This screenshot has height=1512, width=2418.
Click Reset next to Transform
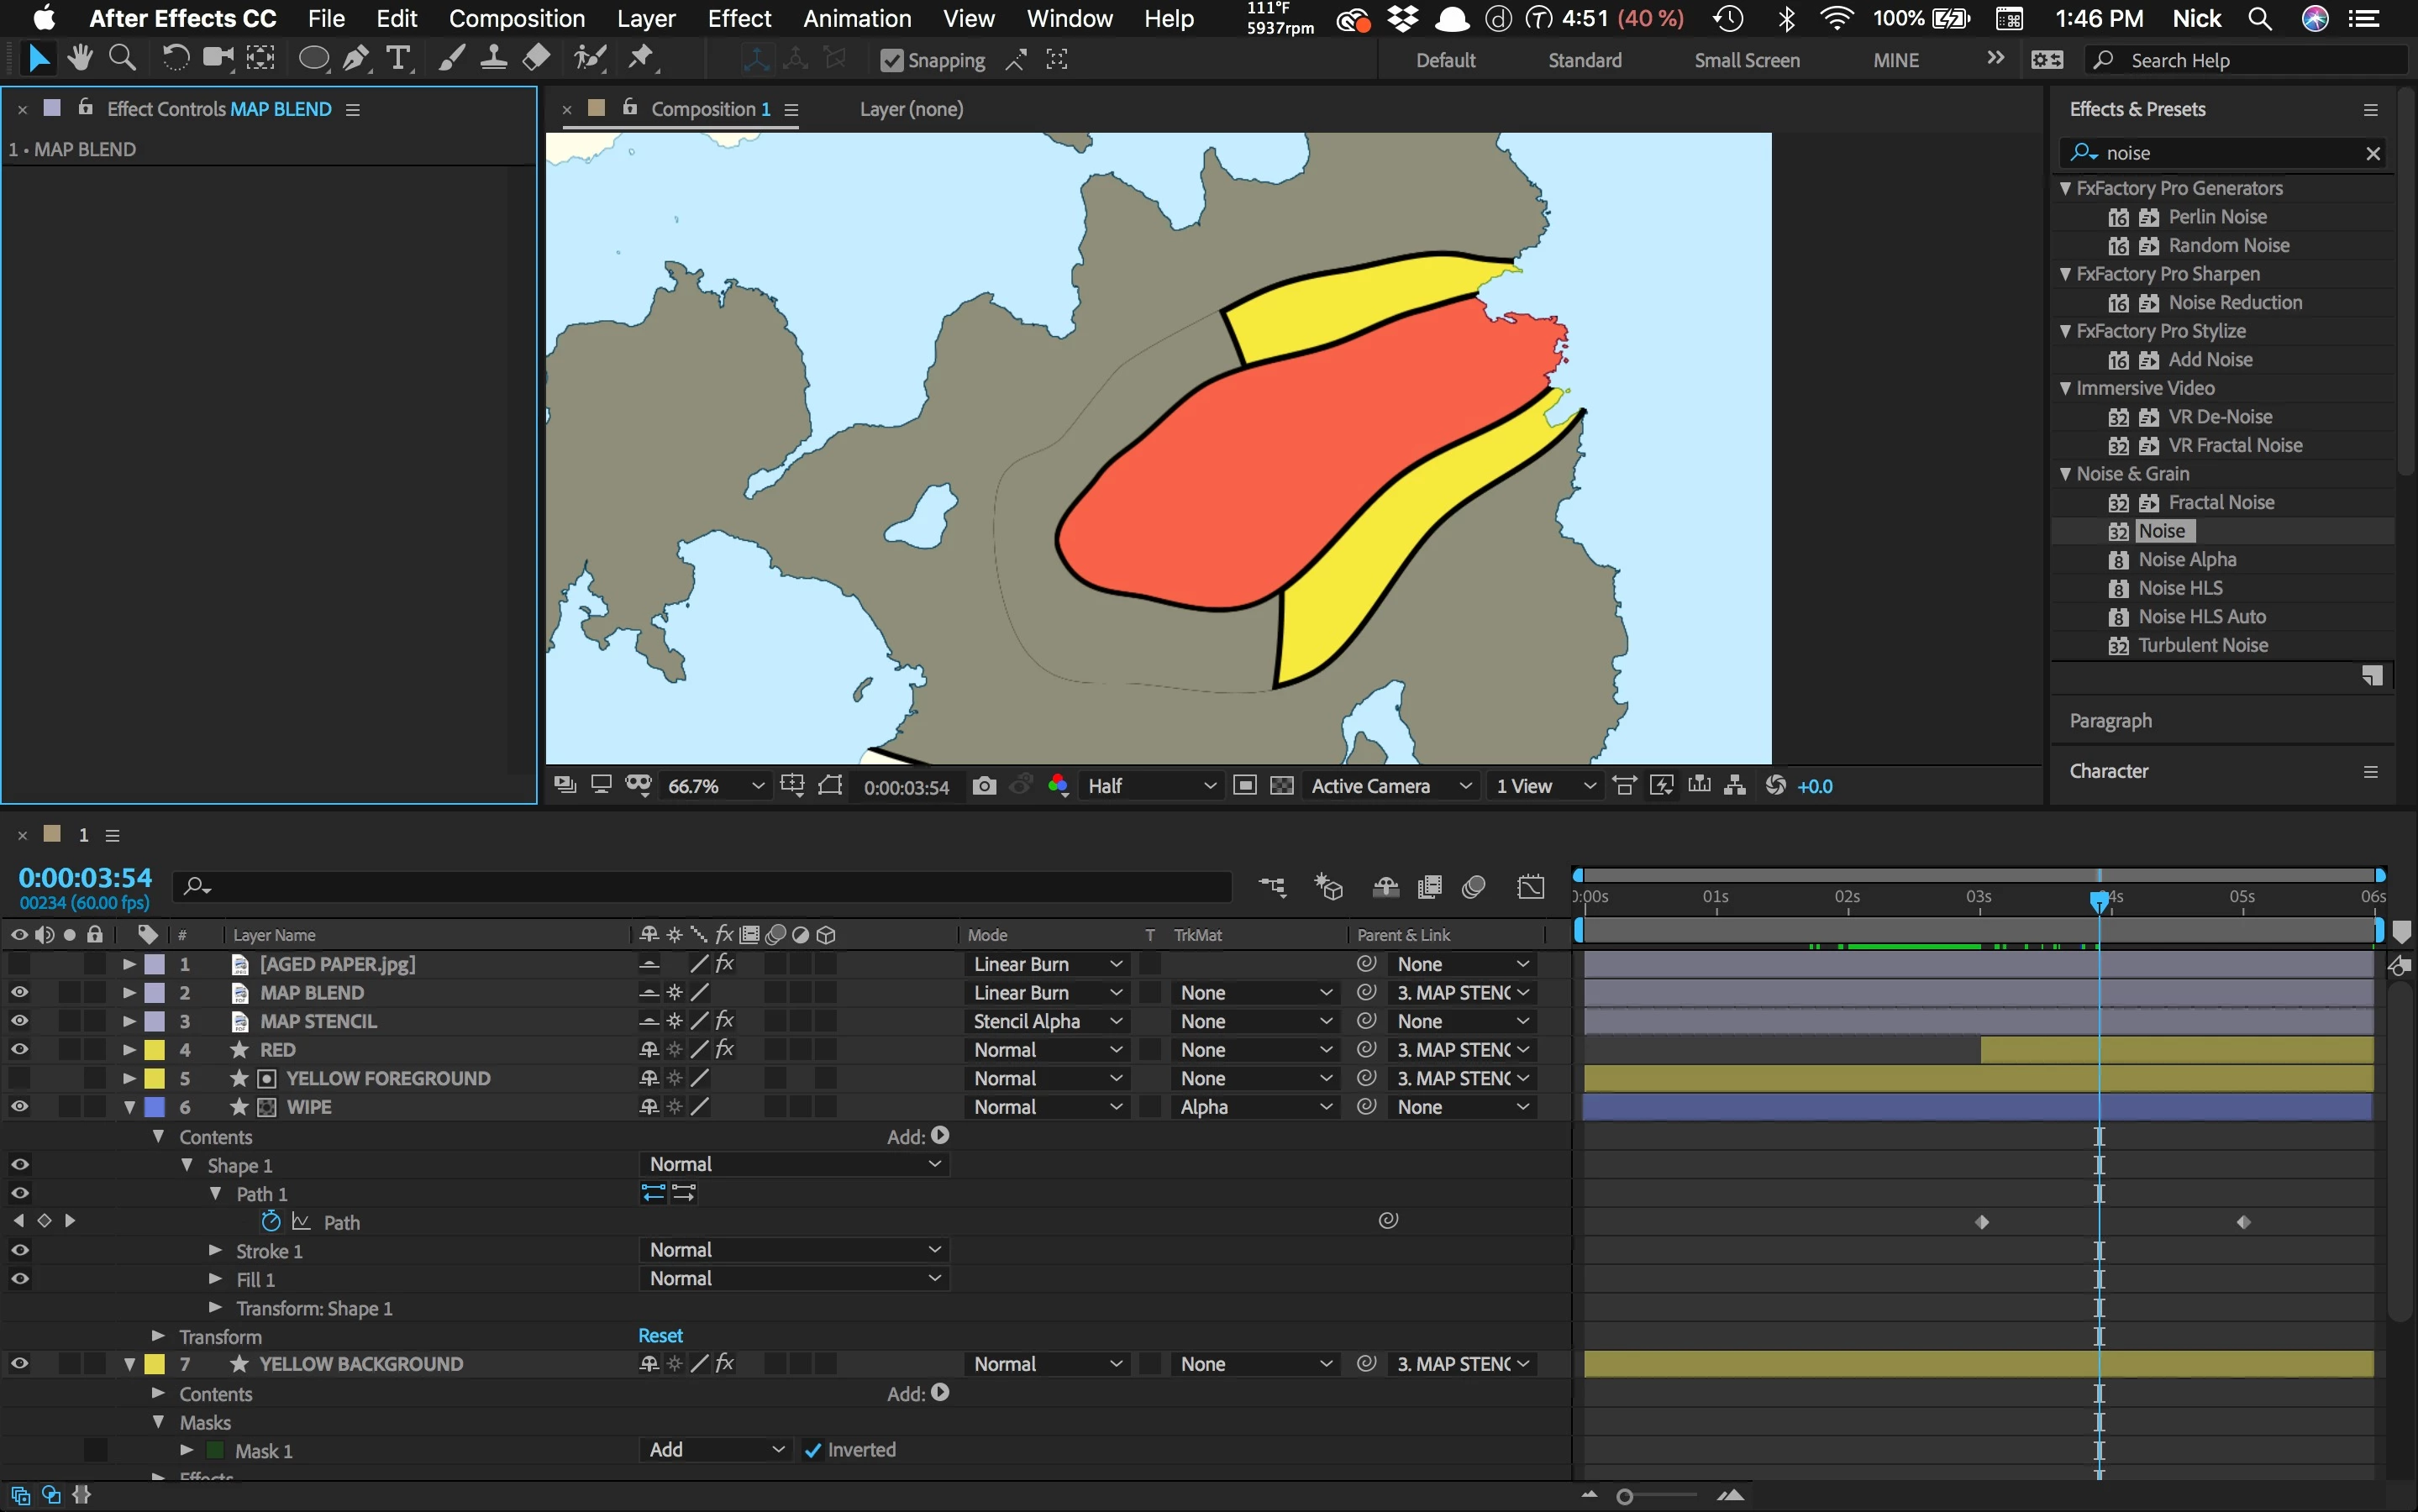[660, 1336]
